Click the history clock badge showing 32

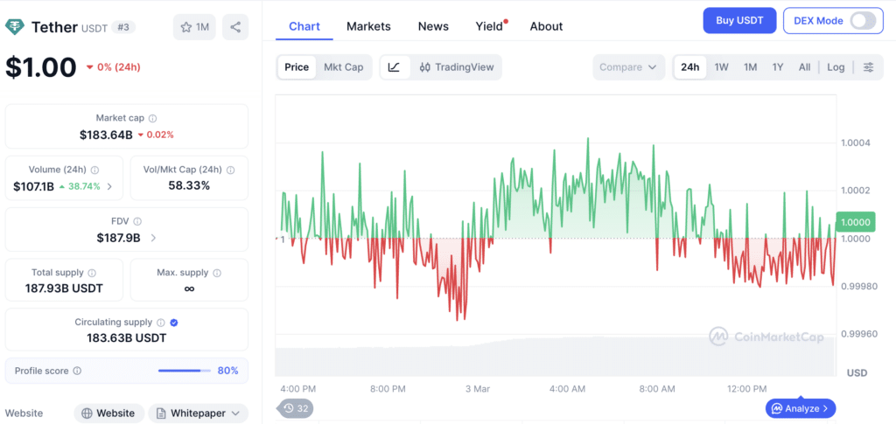(x=296, y=408)
